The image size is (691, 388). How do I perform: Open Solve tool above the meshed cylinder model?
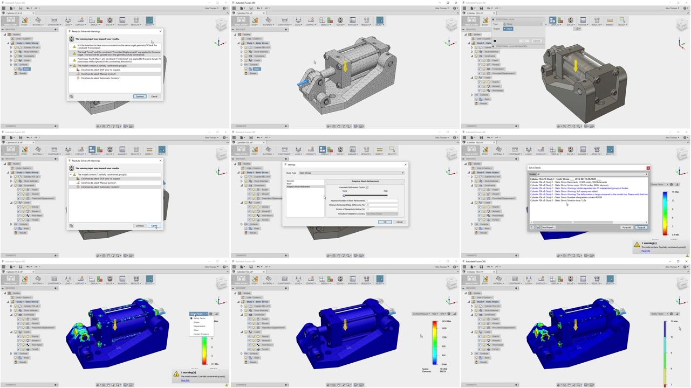point(340,20)
